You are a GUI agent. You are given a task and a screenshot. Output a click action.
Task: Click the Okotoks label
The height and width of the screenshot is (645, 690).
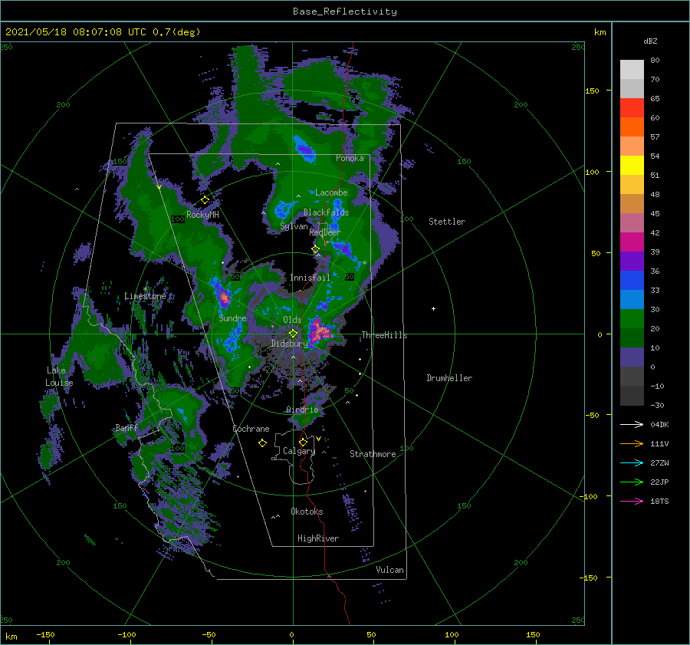coord(307,512)
